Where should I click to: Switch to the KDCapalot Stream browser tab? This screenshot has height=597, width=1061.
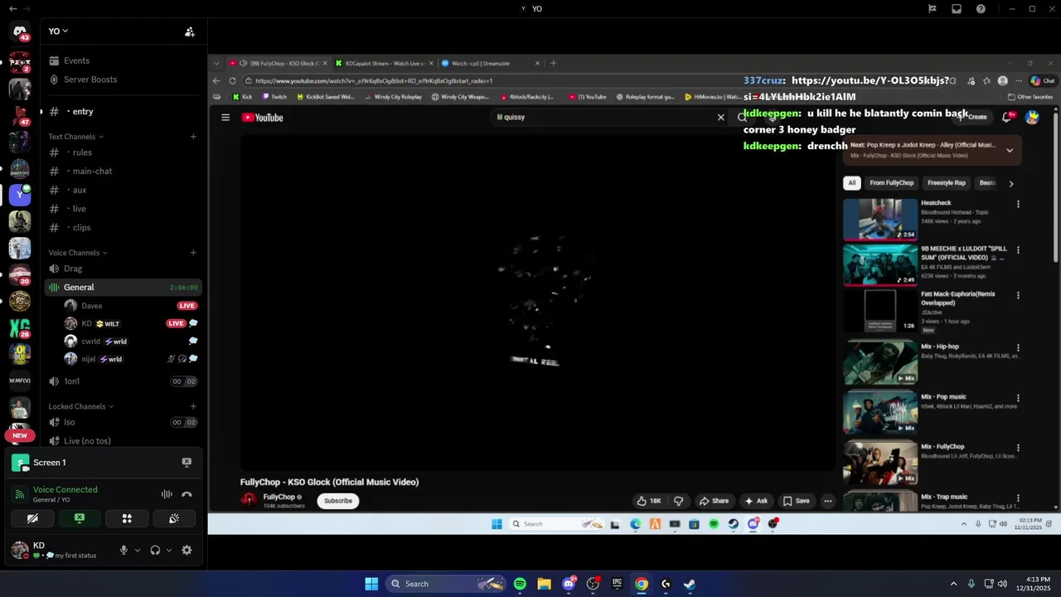(385, 63)
